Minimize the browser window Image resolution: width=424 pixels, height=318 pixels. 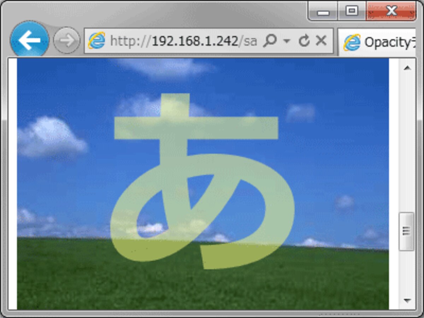[x=323, y=11]
